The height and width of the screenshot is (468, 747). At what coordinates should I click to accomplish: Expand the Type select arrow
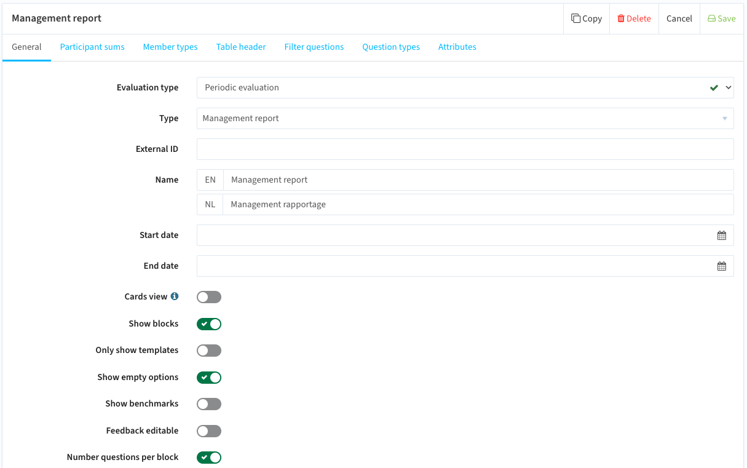pos(724,119)
